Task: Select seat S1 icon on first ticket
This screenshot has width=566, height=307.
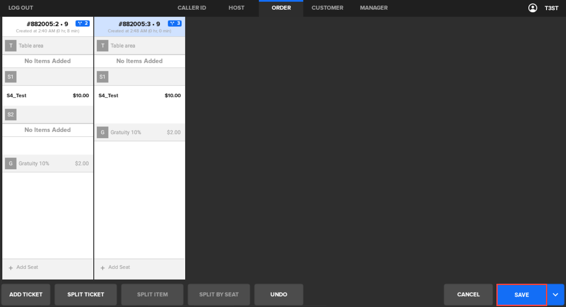Action: click(11, 77)
